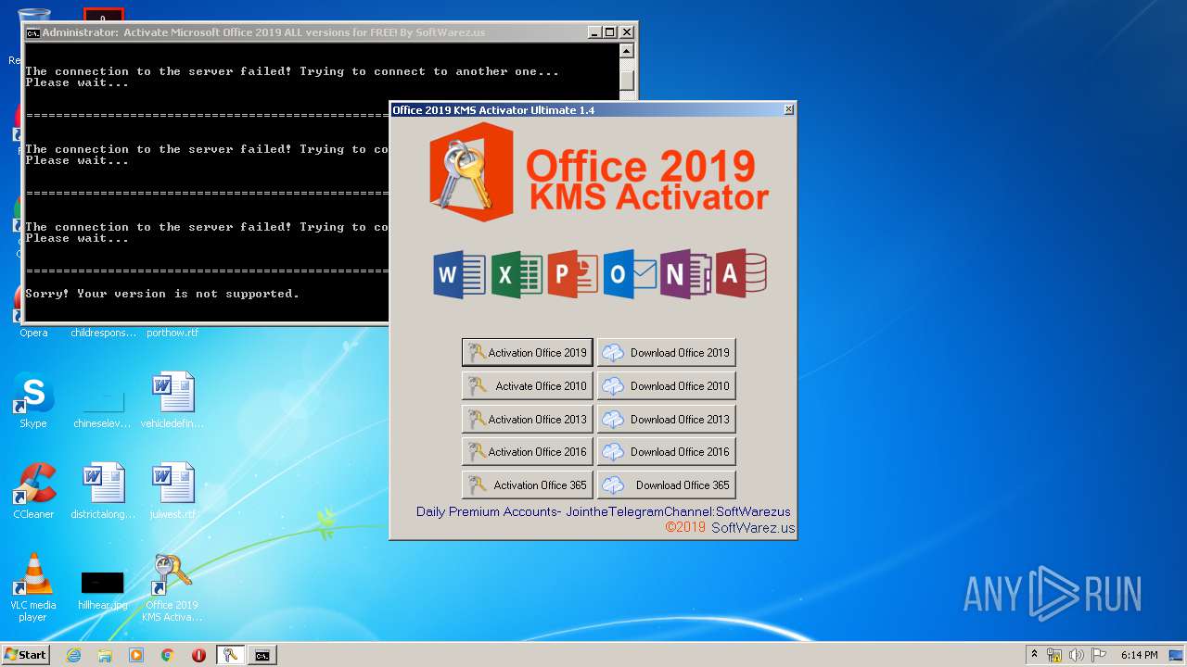
Task: Select chineselev... file on desktop
Action: click(103, 408)
